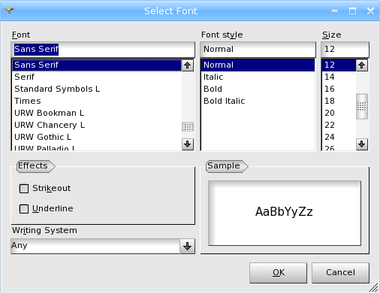Select URW Bookman L font

[x=97, y=113]
